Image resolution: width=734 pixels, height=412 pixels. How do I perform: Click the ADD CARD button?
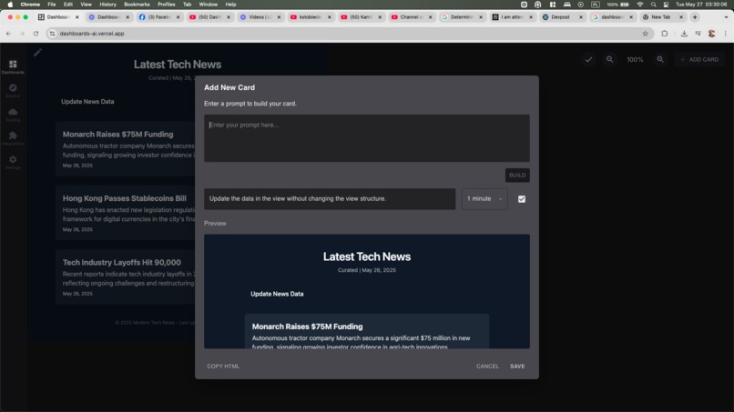(x=698, y=59)
